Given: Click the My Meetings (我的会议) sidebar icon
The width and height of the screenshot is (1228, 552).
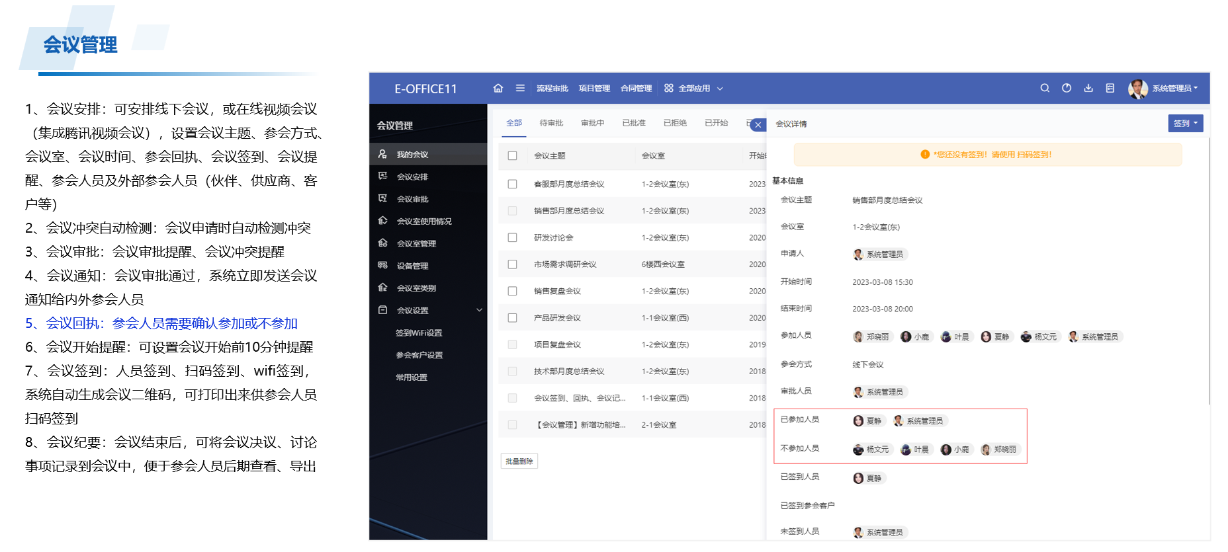Looking at the screenshot, I should pyautogui.click(x=382, y=154).
